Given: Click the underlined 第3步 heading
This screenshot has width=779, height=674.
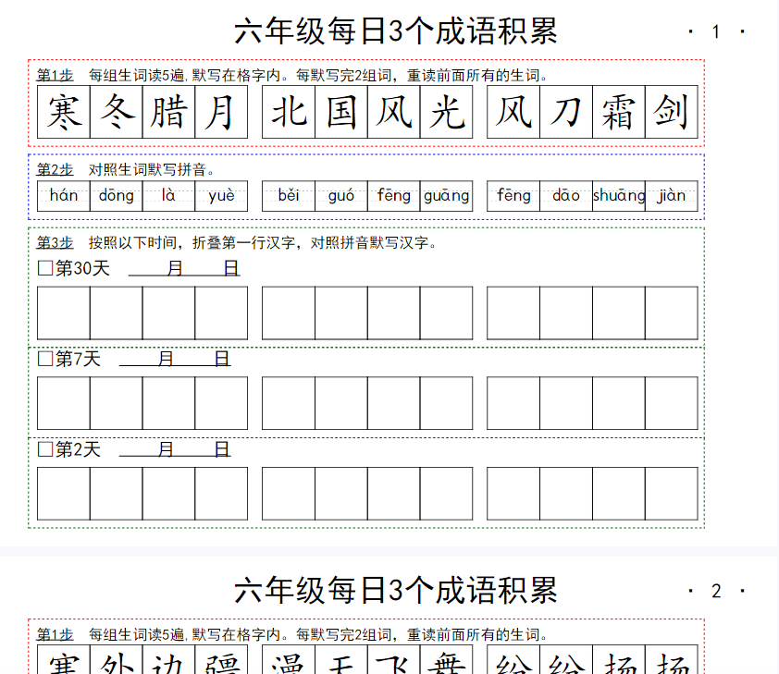Looking at the screenshot, I should click(55, 243).
